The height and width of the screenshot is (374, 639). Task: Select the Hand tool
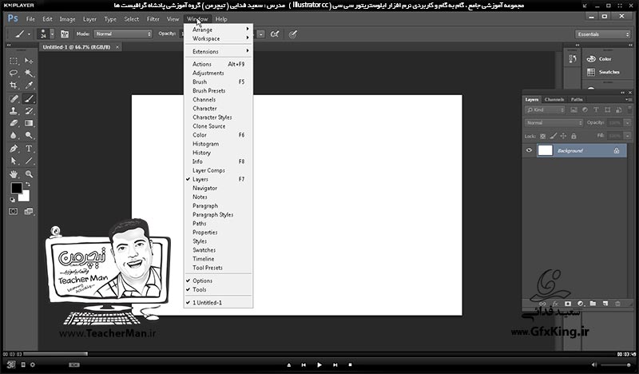click(x=14, y=174)
